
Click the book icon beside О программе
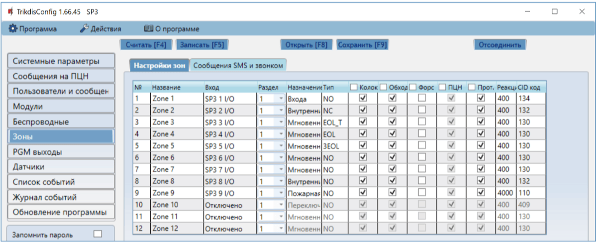(148, 29)
